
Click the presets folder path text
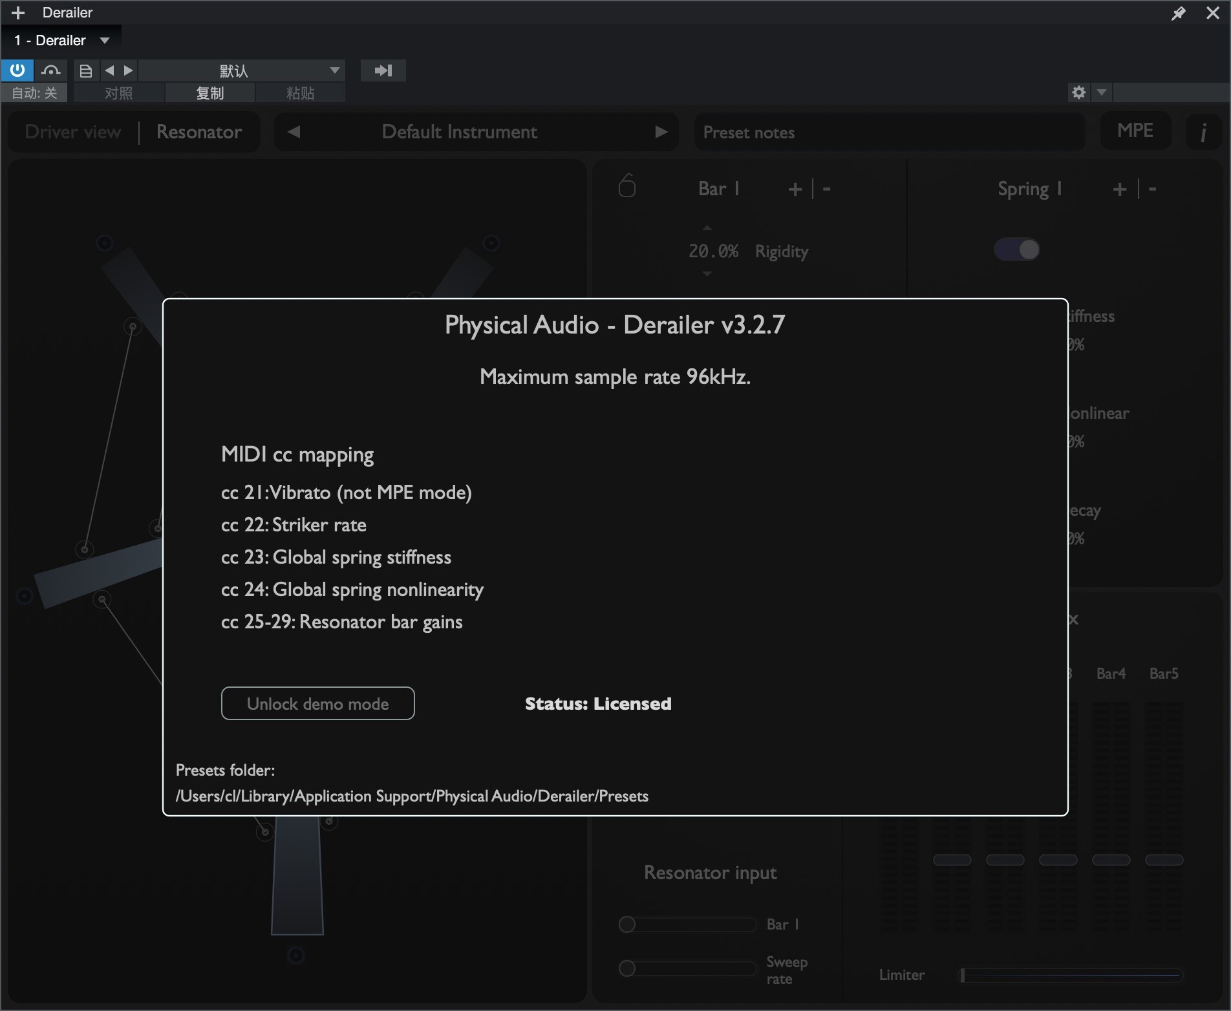(412, 796)
